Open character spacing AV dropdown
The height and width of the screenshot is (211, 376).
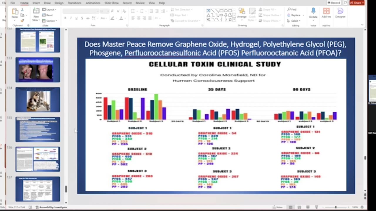click(x=95, y=18)
